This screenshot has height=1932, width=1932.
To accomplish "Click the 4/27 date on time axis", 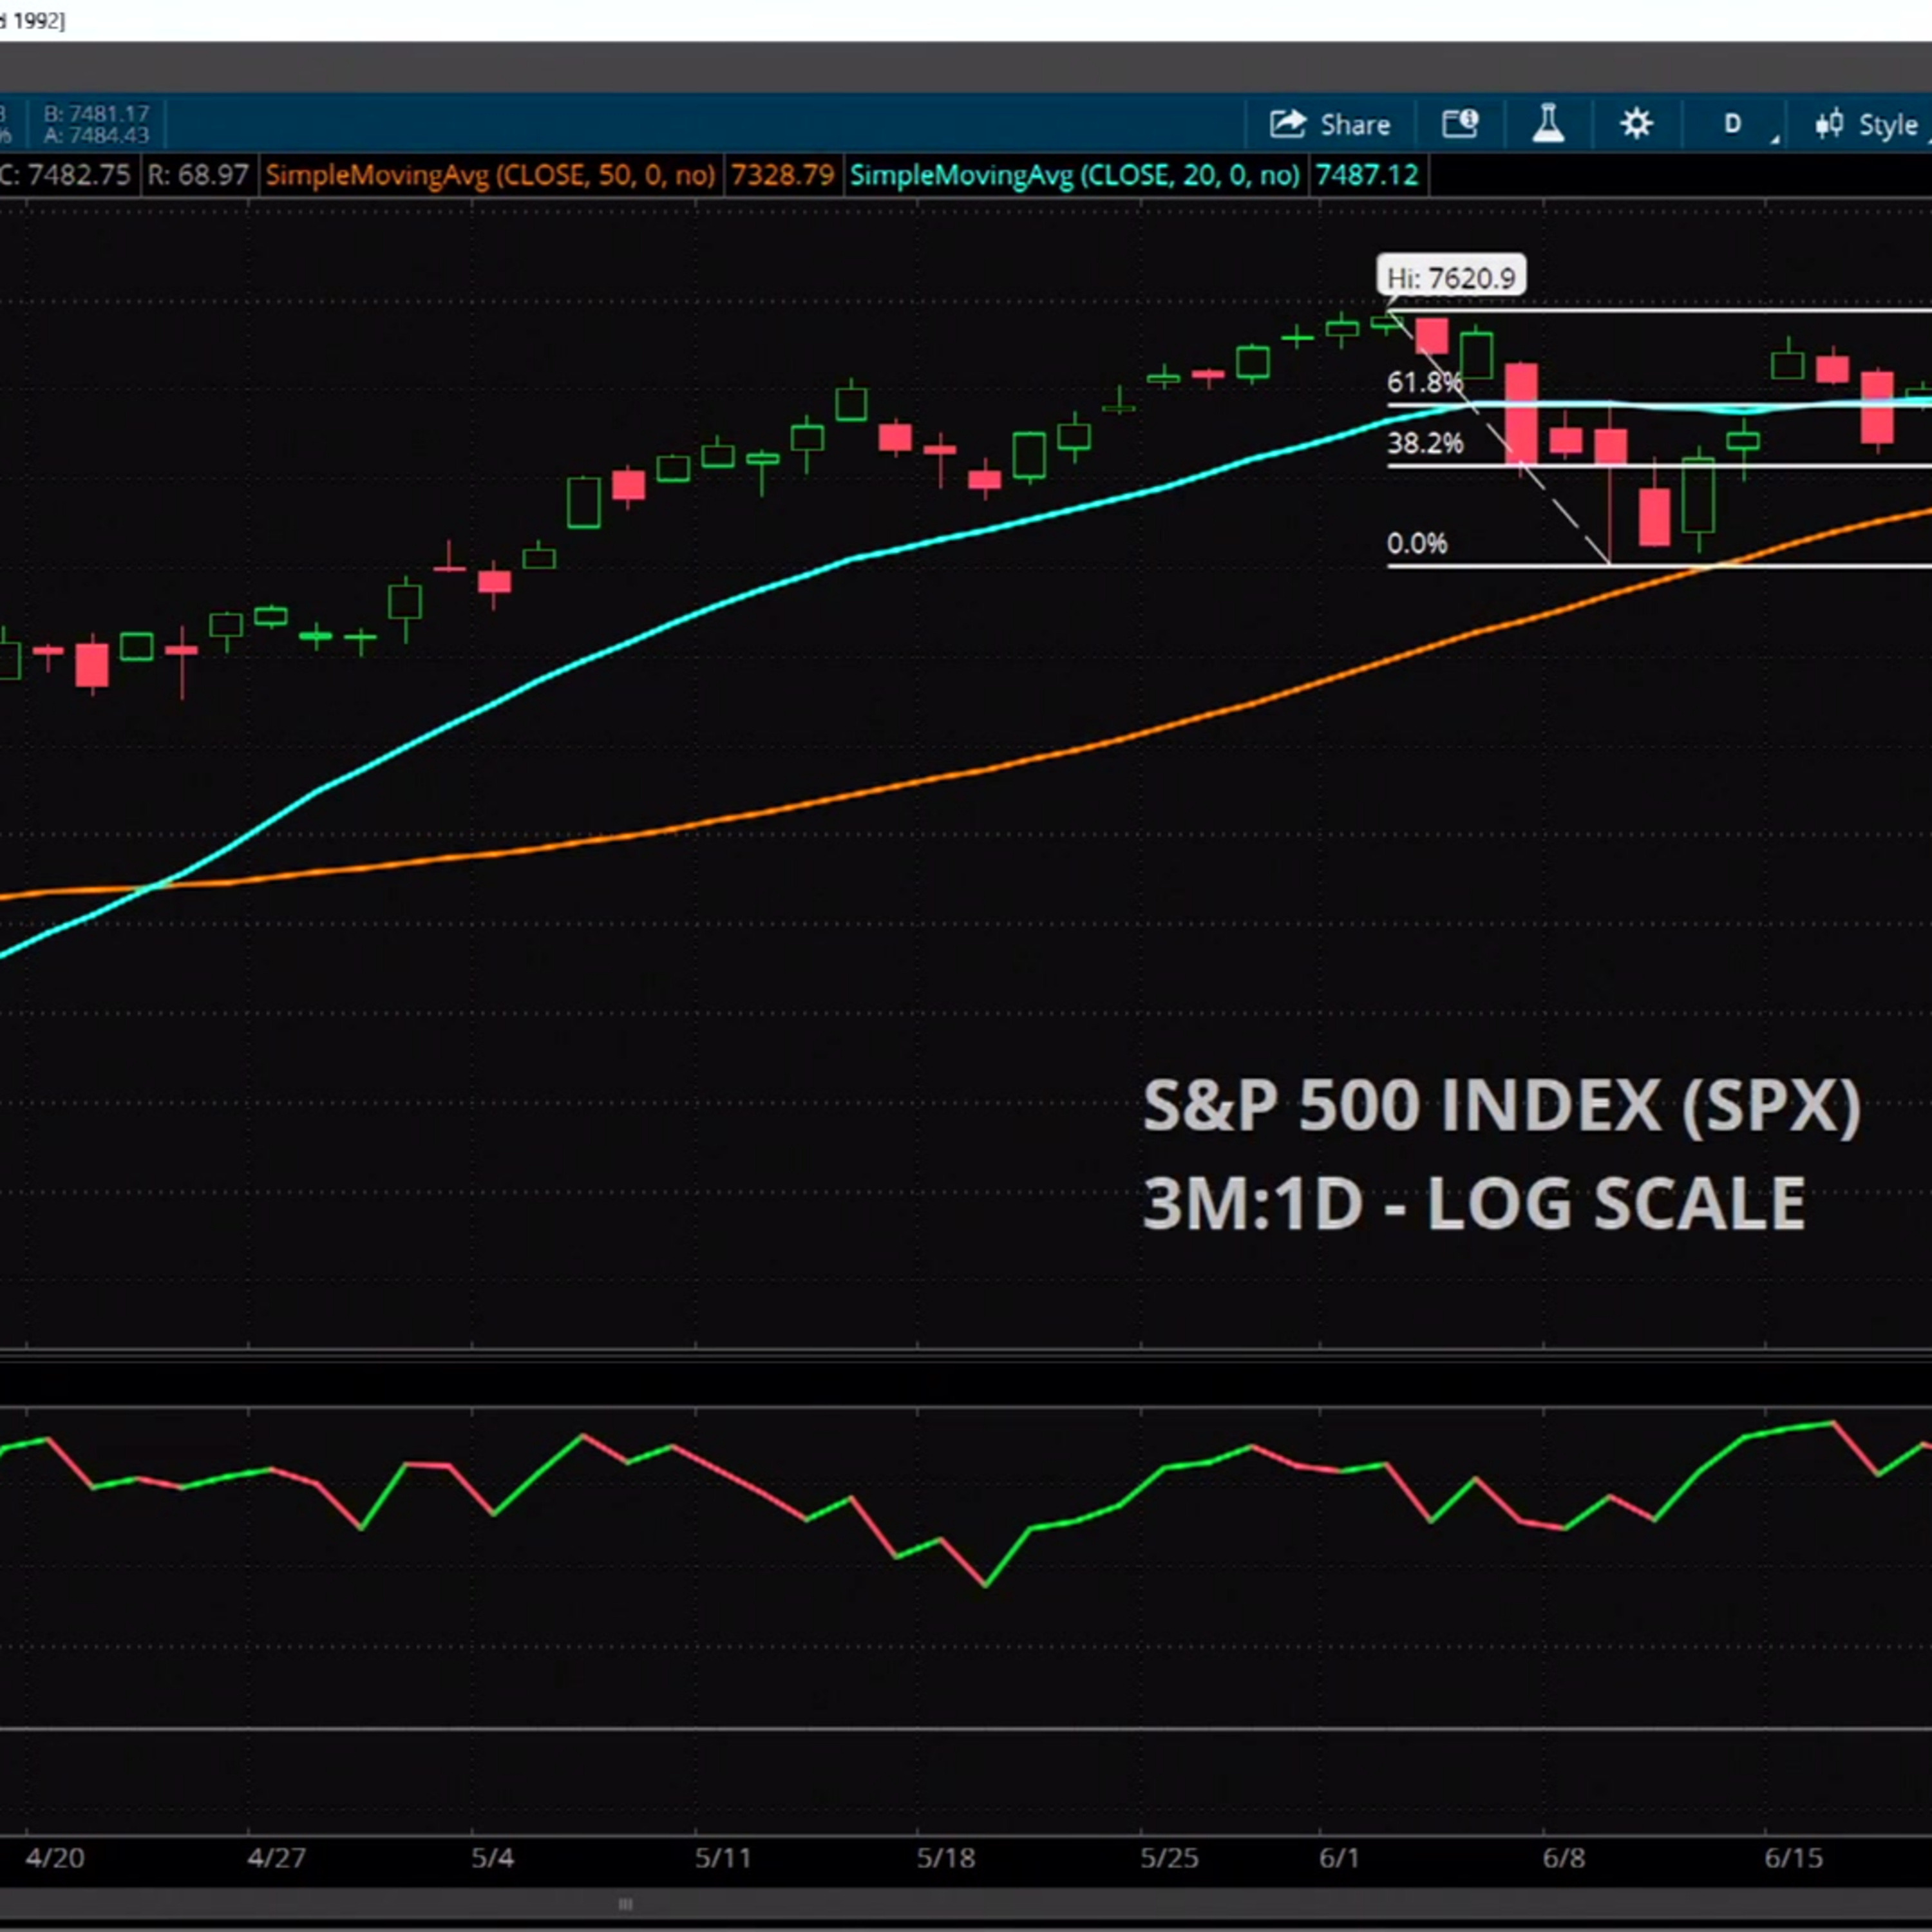I will [x=277, y=1858].
